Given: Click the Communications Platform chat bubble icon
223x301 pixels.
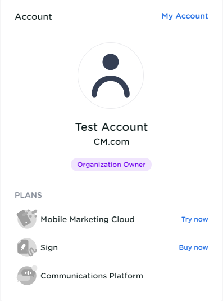Looking at the screenshot, I should pos(27,275).
